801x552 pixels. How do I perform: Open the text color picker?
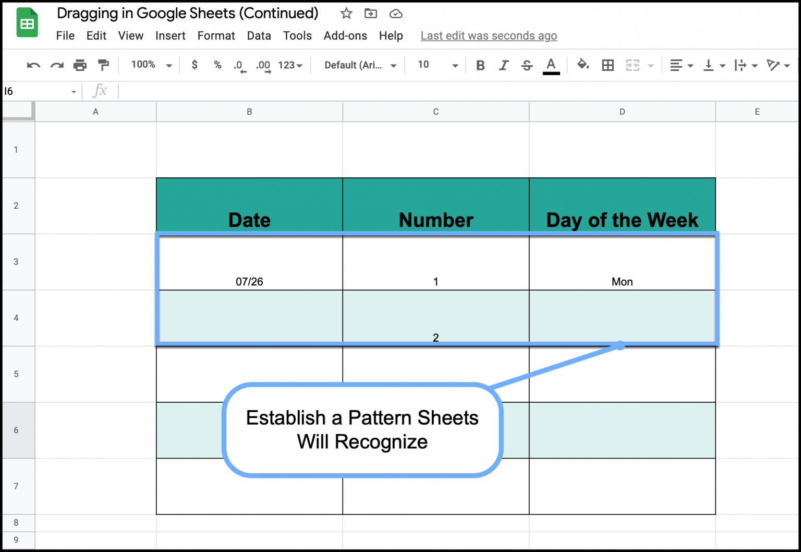pyautogui.click(x=551, y=65)
